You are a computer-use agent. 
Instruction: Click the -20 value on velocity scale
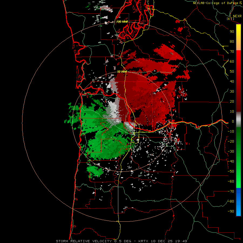click(x=231, y=141)
